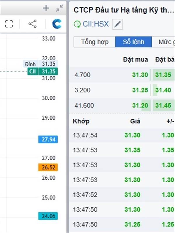Click the orange 26.52 price marker
The image size is (175, 233).
[48, 167]
